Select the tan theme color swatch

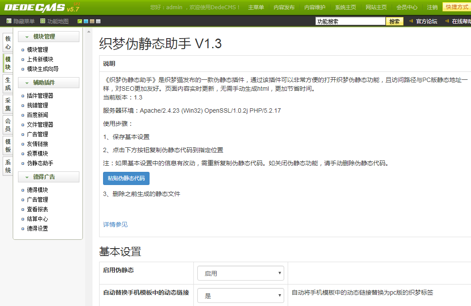(92, 21)
